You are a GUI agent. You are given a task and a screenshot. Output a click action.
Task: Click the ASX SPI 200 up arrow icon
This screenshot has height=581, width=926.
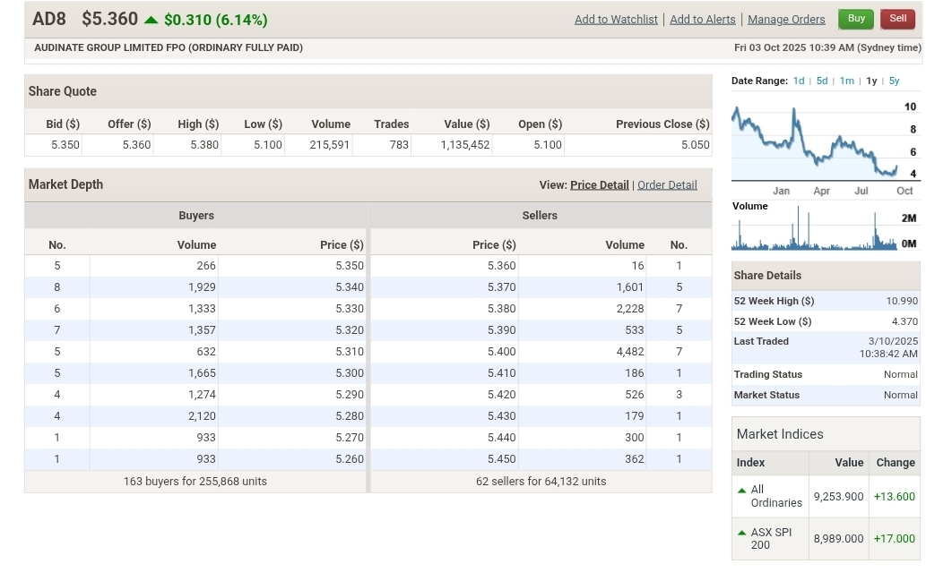pos(741,533)
